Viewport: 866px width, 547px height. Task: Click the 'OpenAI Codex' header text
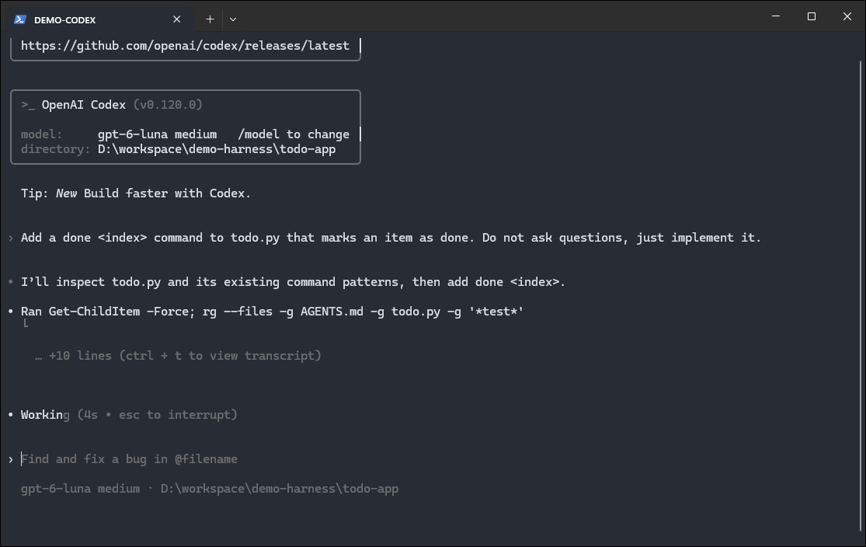coord(83,105)
